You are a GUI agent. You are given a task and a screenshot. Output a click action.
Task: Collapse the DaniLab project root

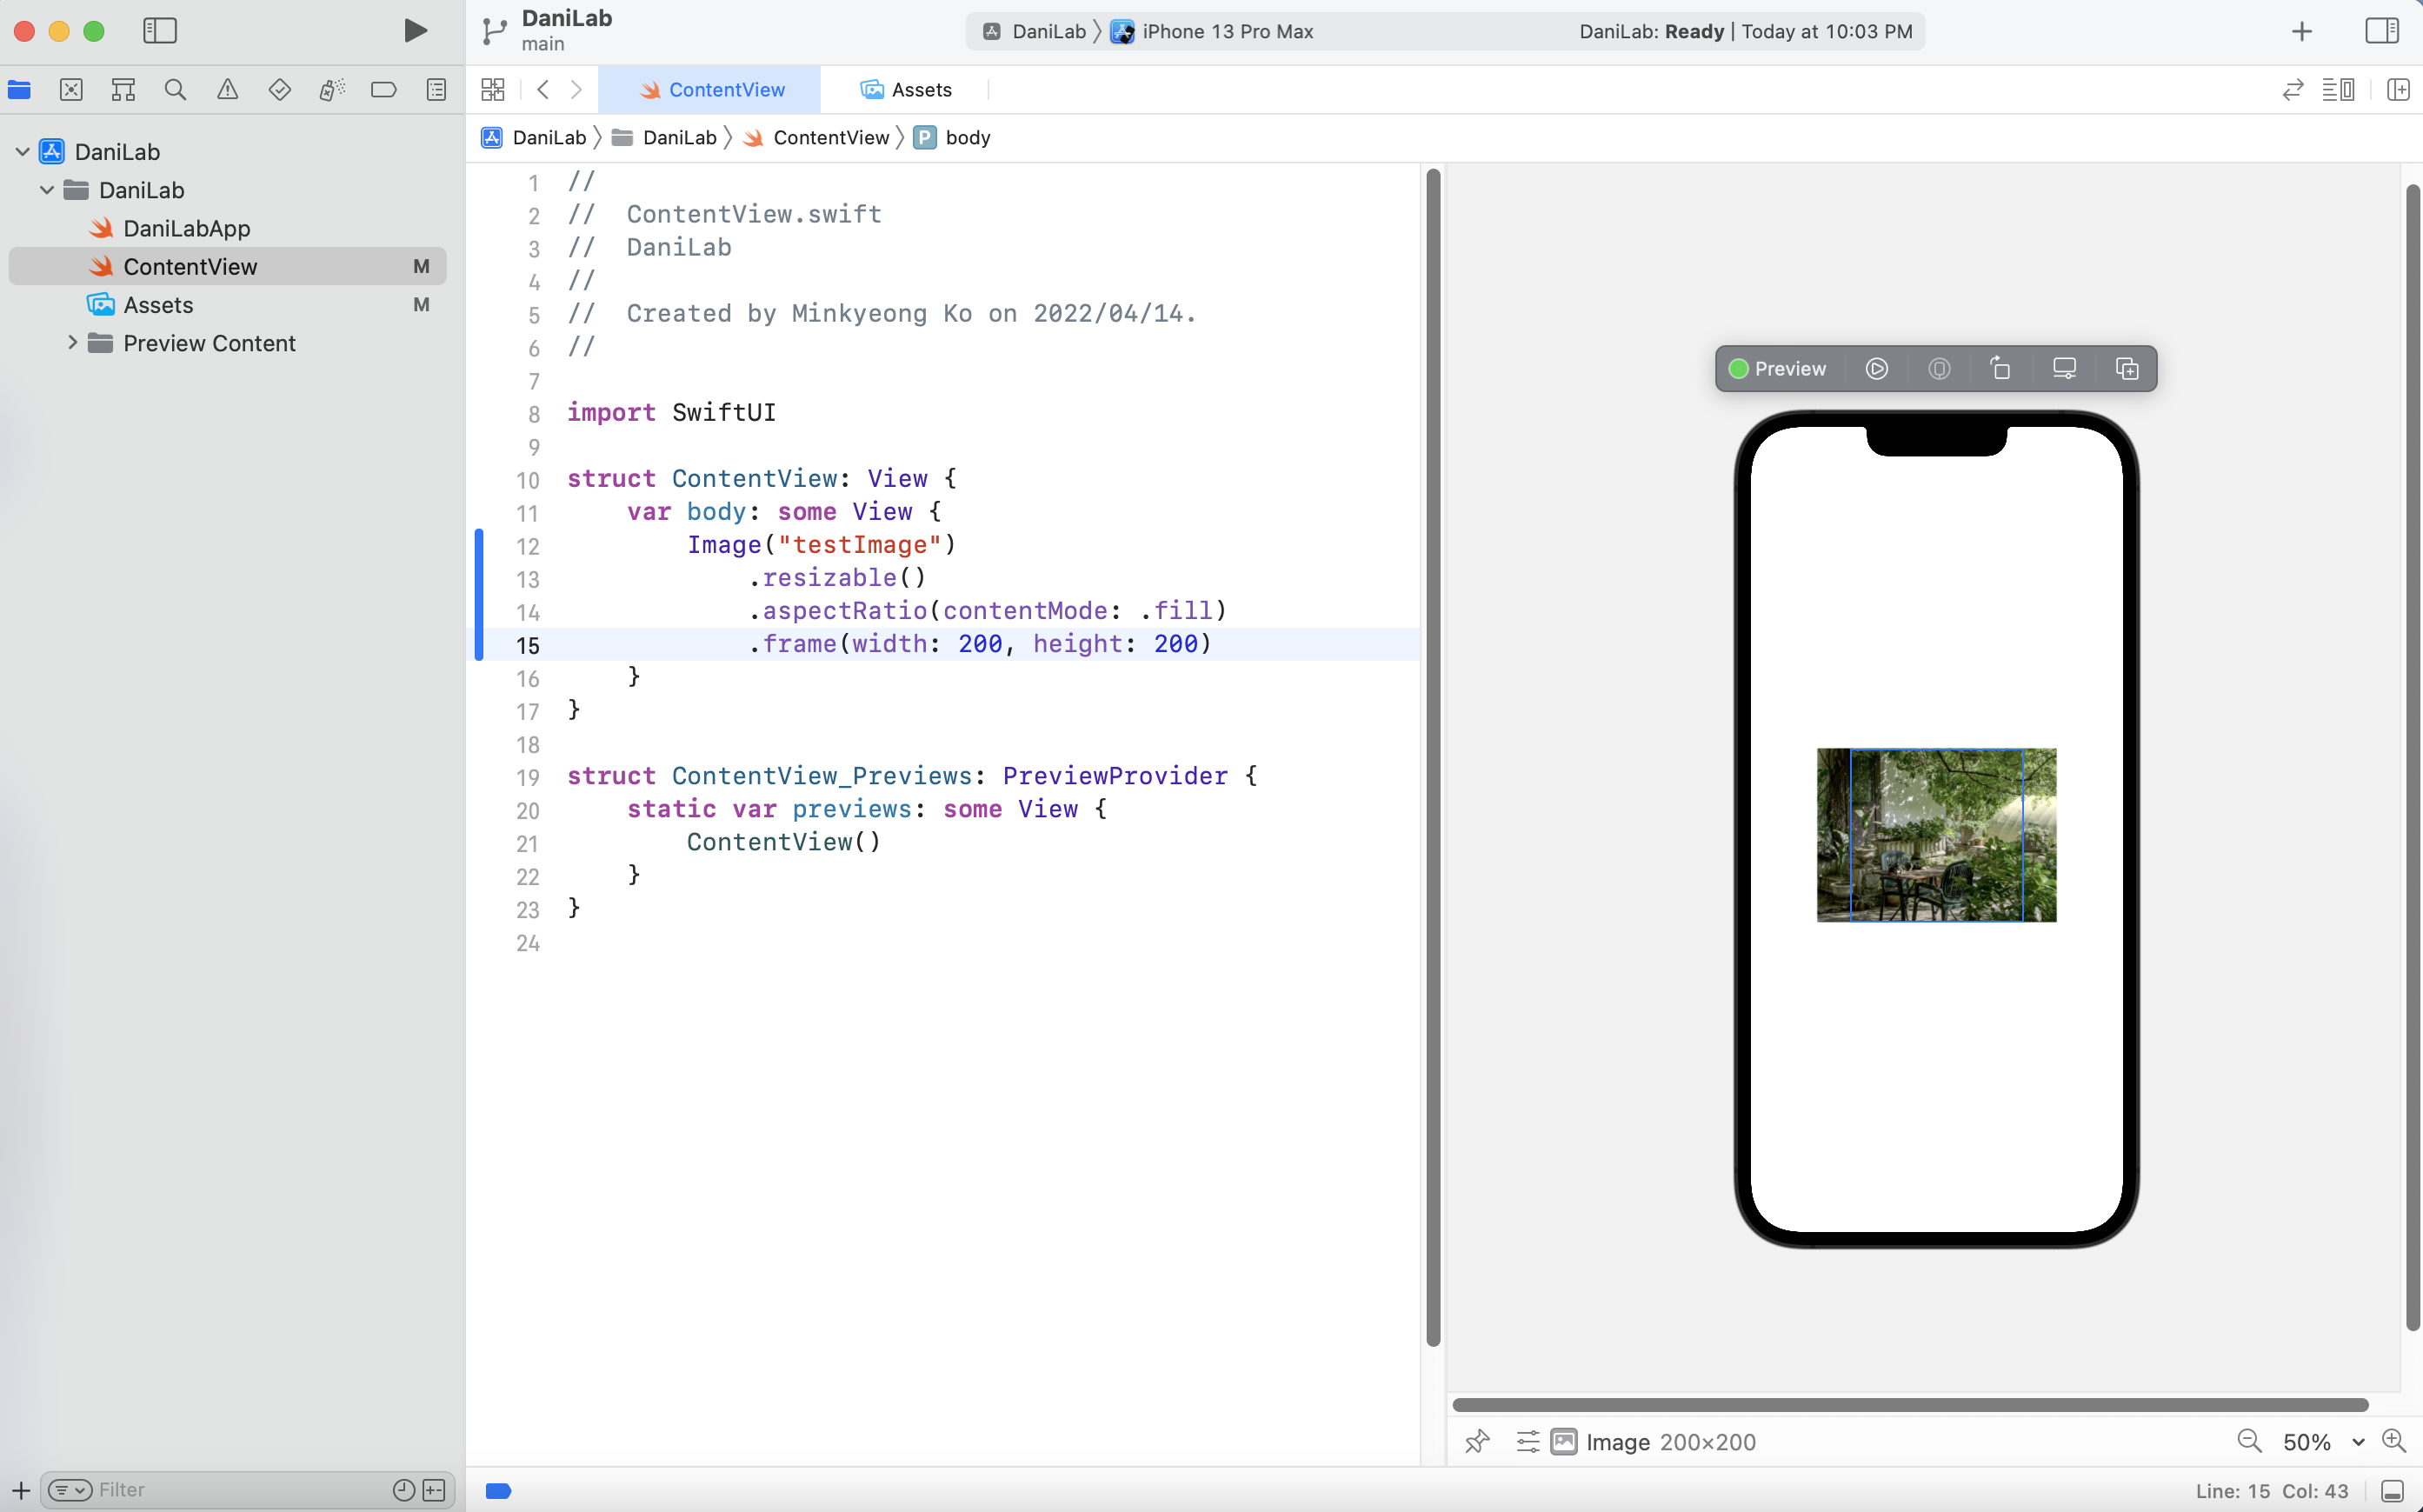[22, 152]
